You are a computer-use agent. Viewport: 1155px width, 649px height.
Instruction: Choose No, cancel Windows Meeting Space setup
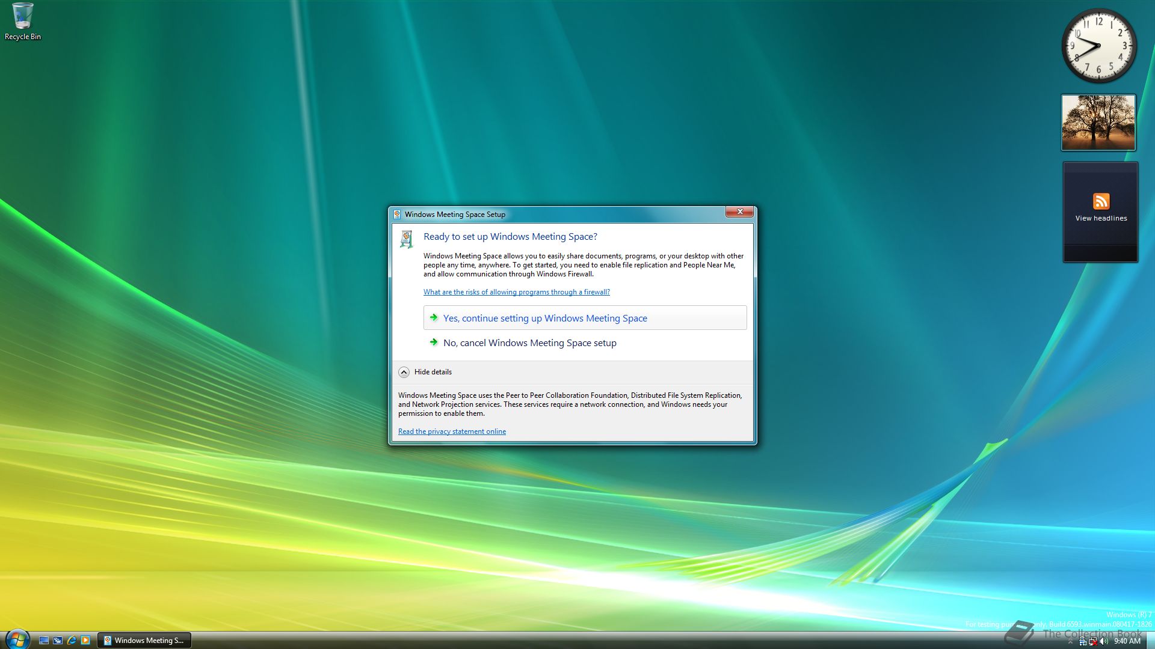pos(585,343)
